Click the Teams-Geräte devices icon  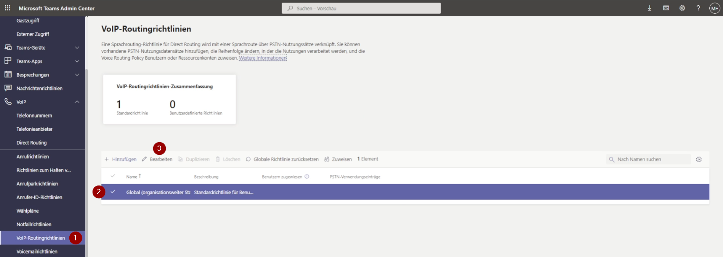(x=8, y=47)
